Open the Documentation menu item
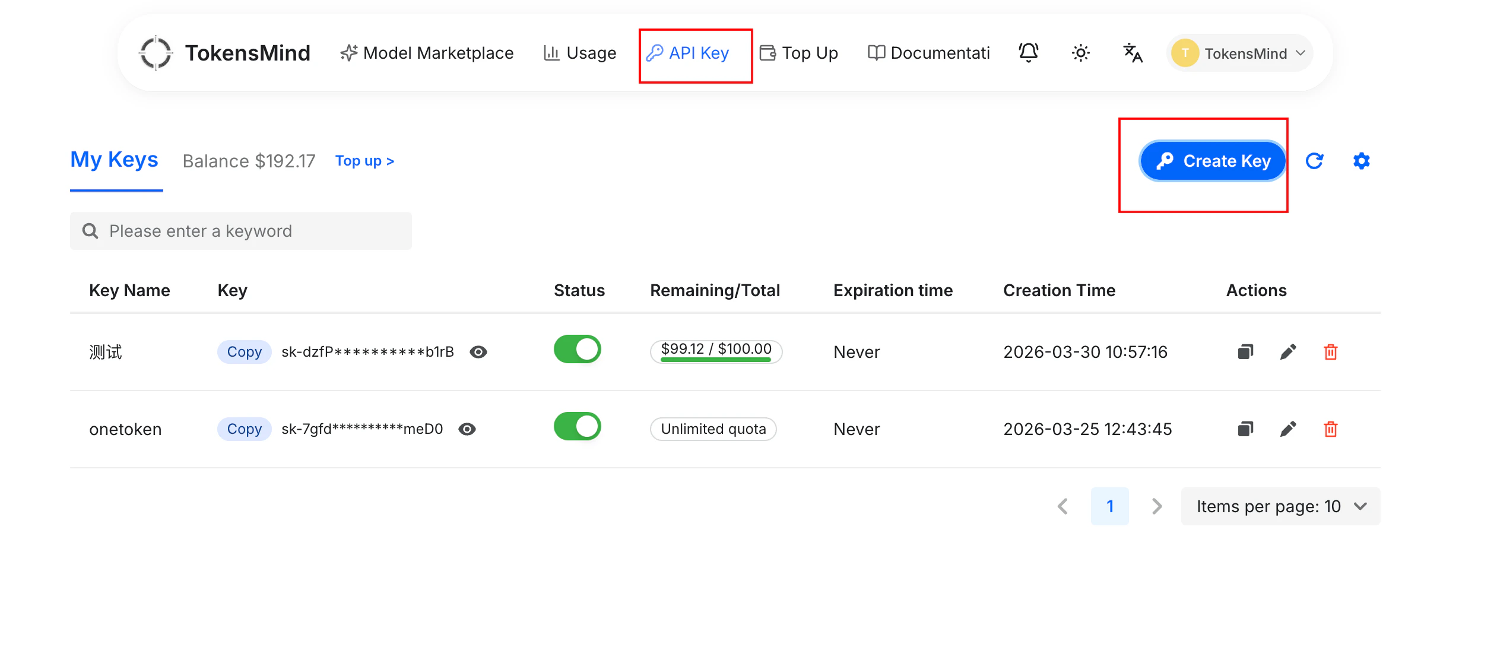This screenshot has width=1497, height=660. point(928,53)
